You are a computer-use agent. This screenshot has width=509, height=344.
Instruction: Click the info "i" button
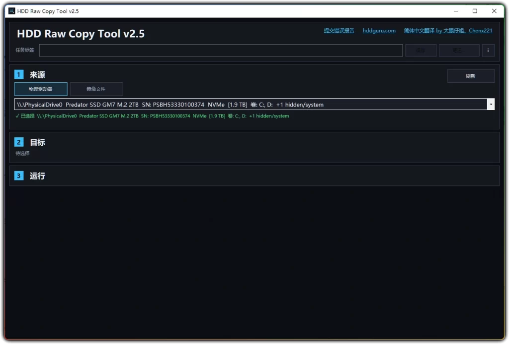pos(488,51)
